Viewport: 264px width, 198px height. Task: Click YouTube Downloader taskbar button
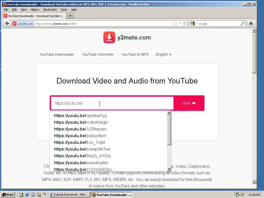pos(112,195)
